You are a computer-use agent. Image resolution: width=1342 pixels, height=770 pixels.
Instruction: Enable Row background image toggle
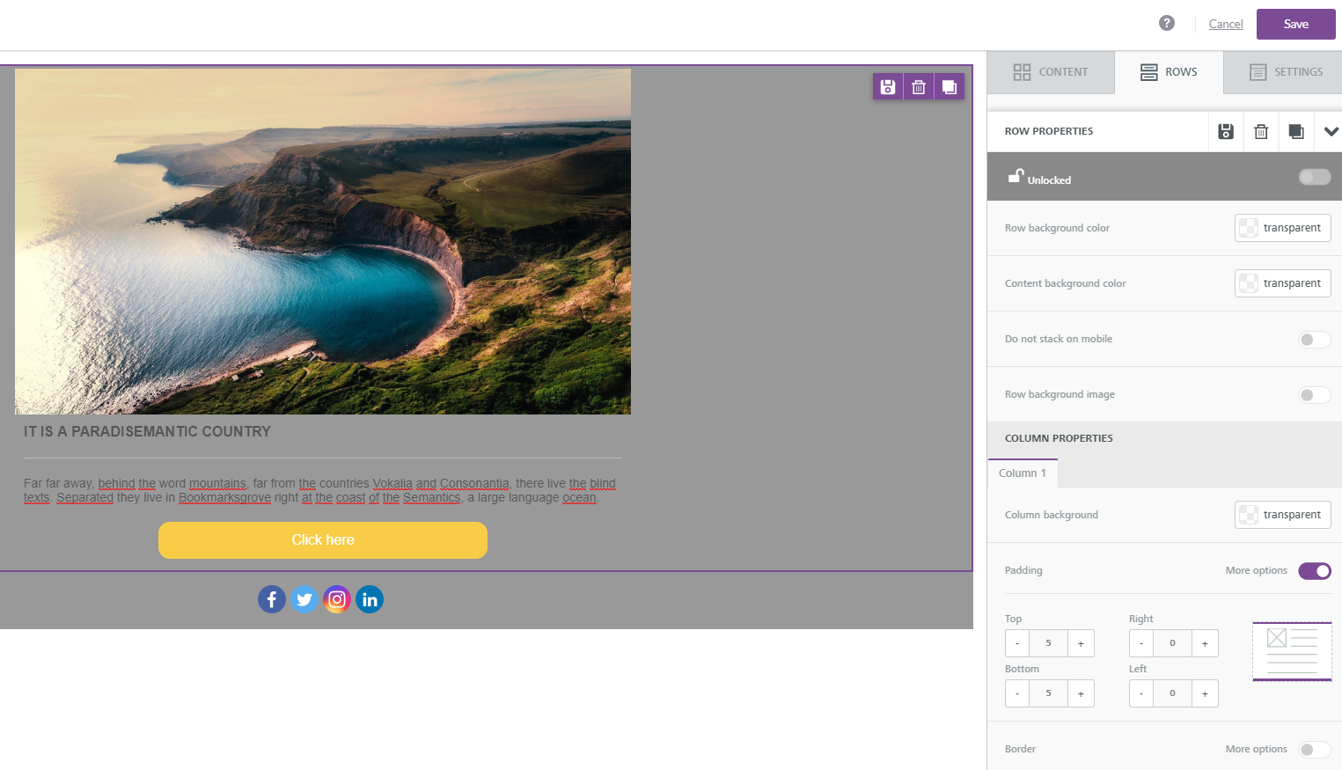[1315, 395]
